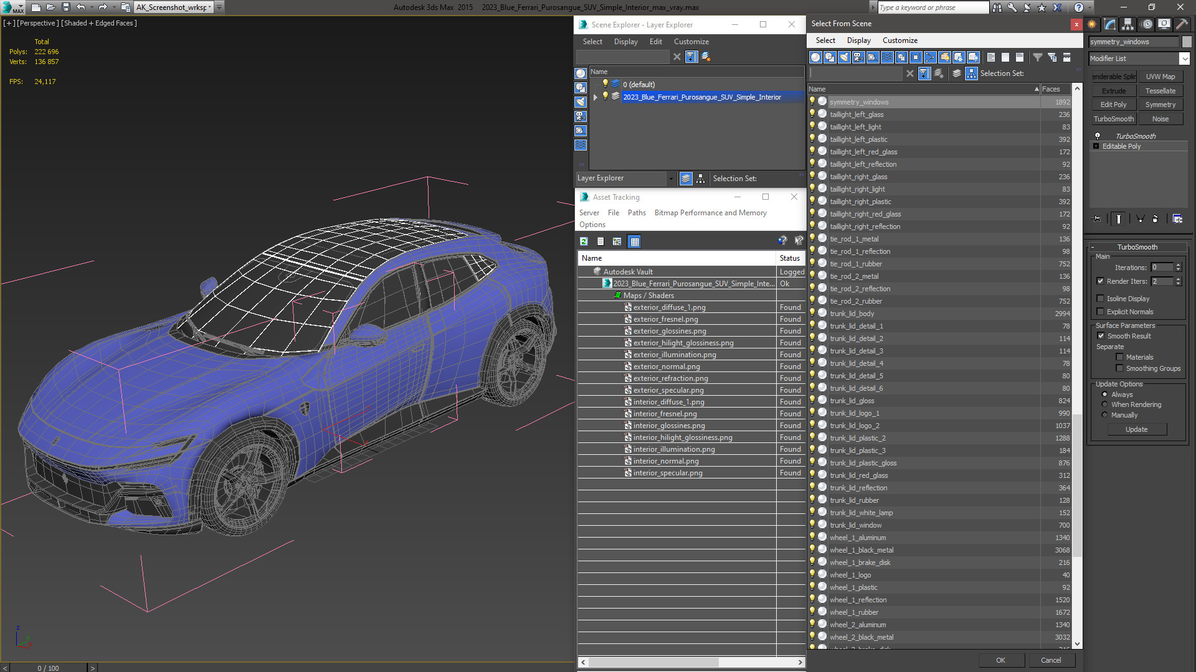Enable Isoline Display checkbox
Screen dimensions: 1196x672
(x=1101, y=299)
